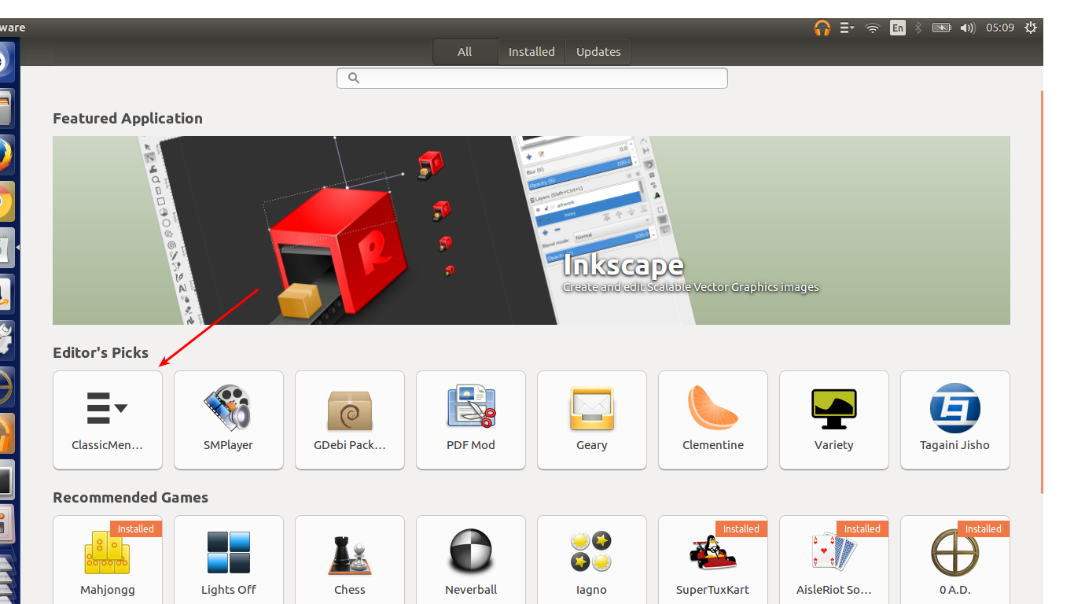Open the 0 A.D. game tile
This screenshot has height=604, width=1074.
[955, 560]
